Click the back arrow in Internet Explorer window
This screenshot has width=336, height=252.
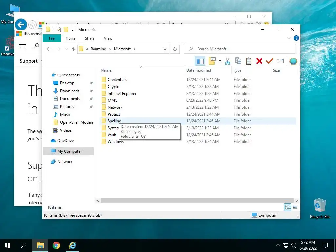pos(21,24)
